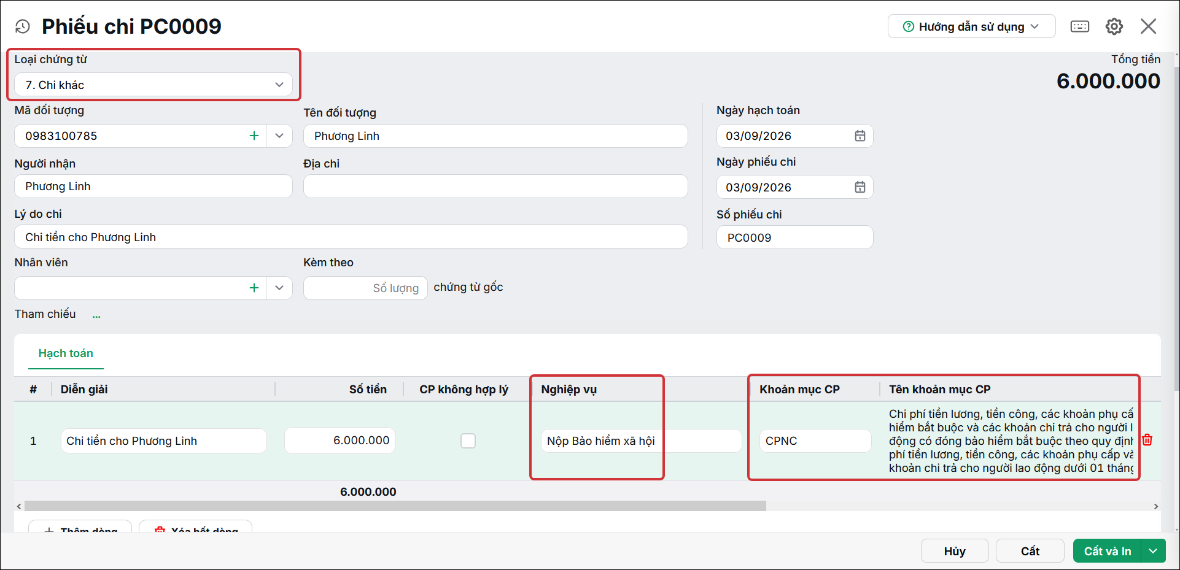Add new employee with Nhân viên plus icon

point(254,288)
